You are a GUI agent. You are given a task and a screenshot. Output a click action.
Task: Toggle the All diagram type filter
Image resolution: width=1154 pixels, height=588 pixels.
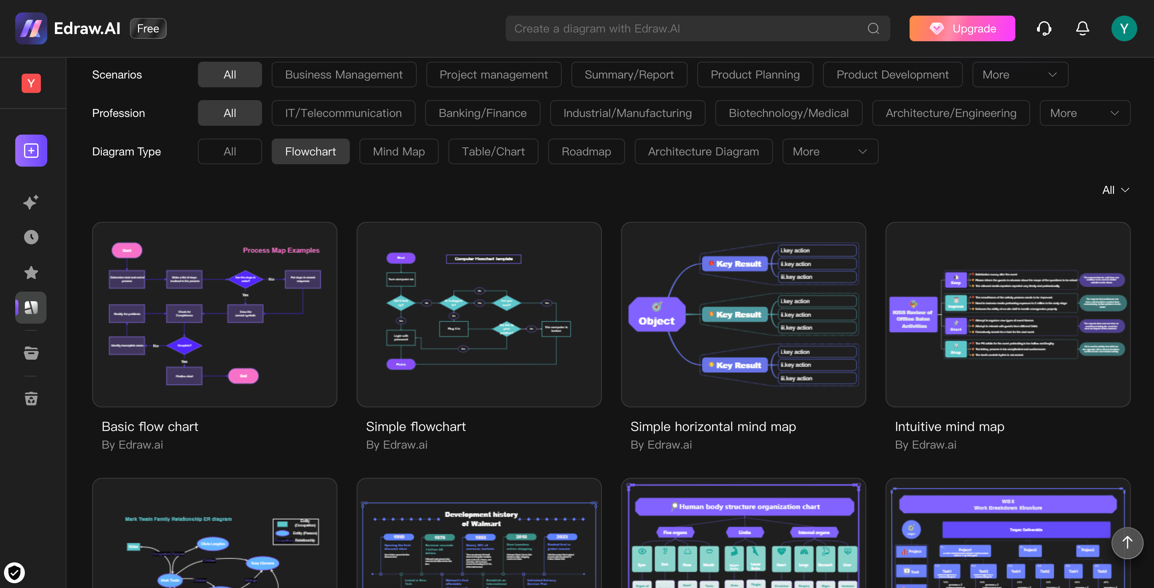point(230,151)
